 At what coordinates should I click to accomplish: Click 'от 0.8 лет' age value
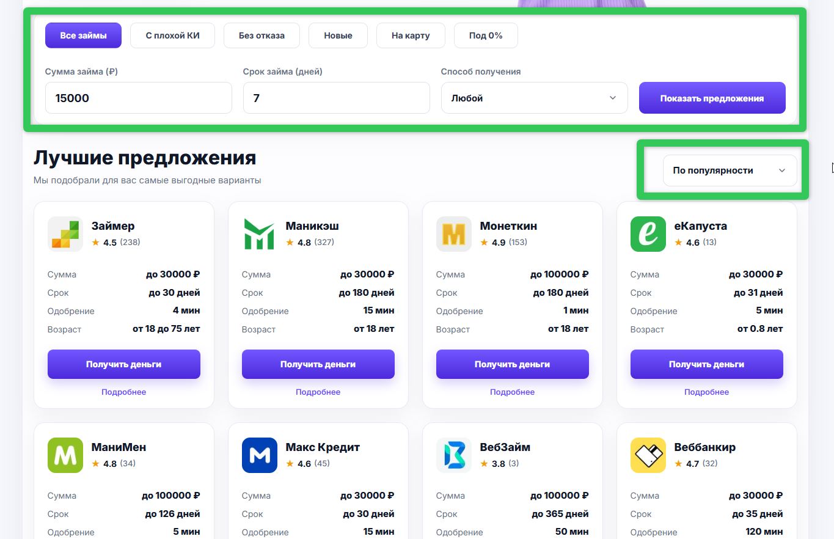[760, 329]
